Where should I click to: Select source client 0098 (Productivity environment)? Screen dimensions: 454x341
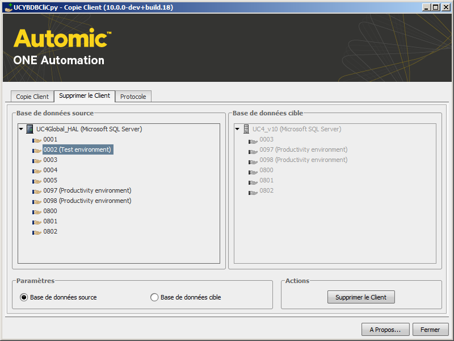tap(87, 201)
